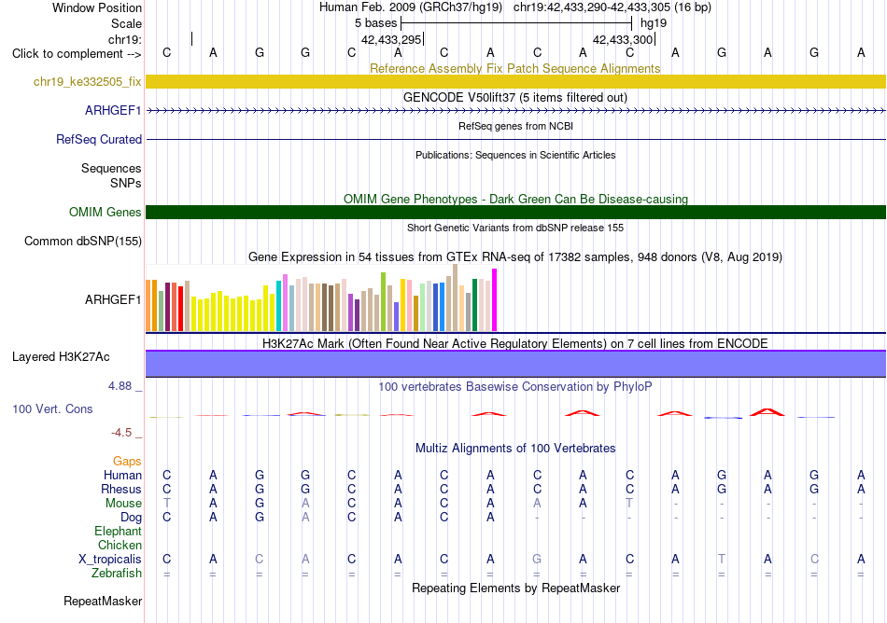Click the chr19:42,433,290-42,433,305 coordinates text
Viewport: 887px width, 623px height.
click(612, 7)
